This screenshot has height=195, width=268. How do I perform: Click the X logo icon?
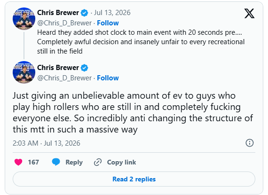[x=249, y=13]
